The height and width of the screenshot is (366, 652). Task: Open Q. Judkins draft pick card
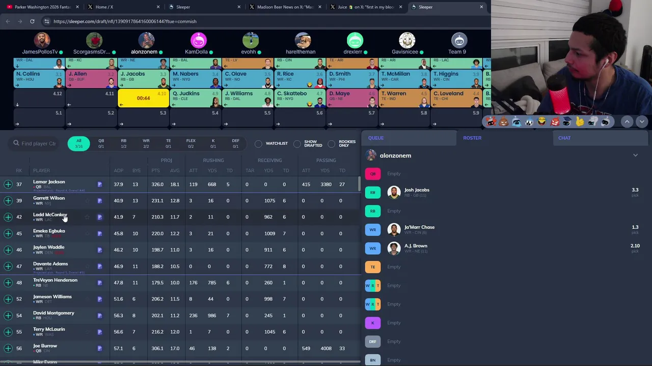(196, 98)
